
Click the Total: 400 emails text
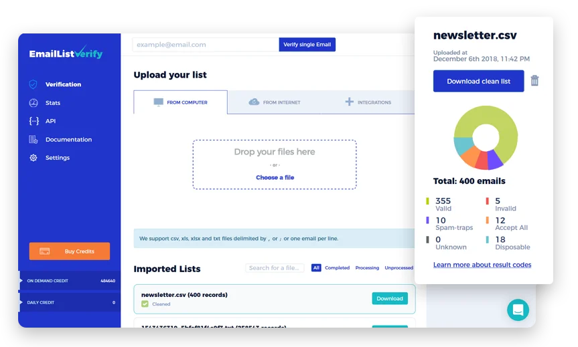pyautogui.click(x=469, y=181)
